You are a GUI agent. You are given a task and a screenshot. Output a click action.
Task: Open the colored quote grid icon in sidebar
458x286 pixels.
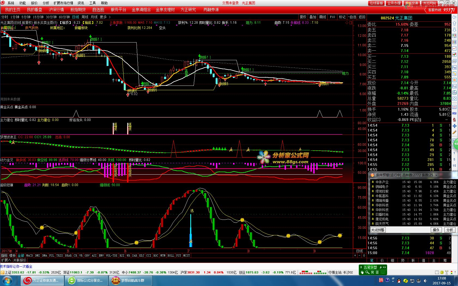click(x=454, y=42)
